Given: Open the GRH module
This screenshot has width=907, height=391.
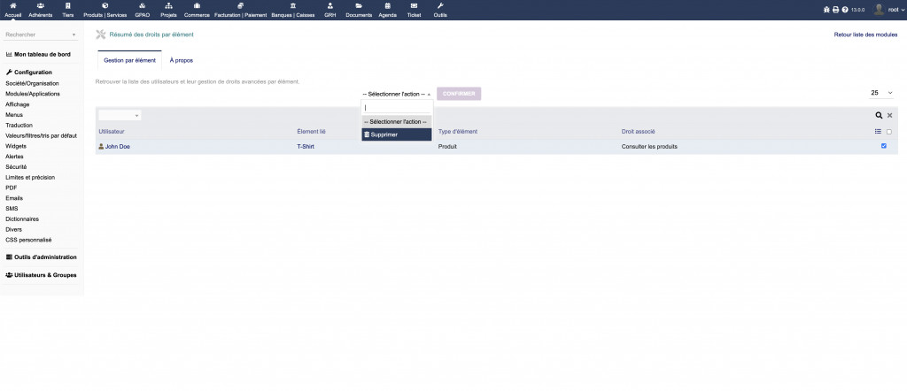Looking at the screenshot, I should pos(330,10).
